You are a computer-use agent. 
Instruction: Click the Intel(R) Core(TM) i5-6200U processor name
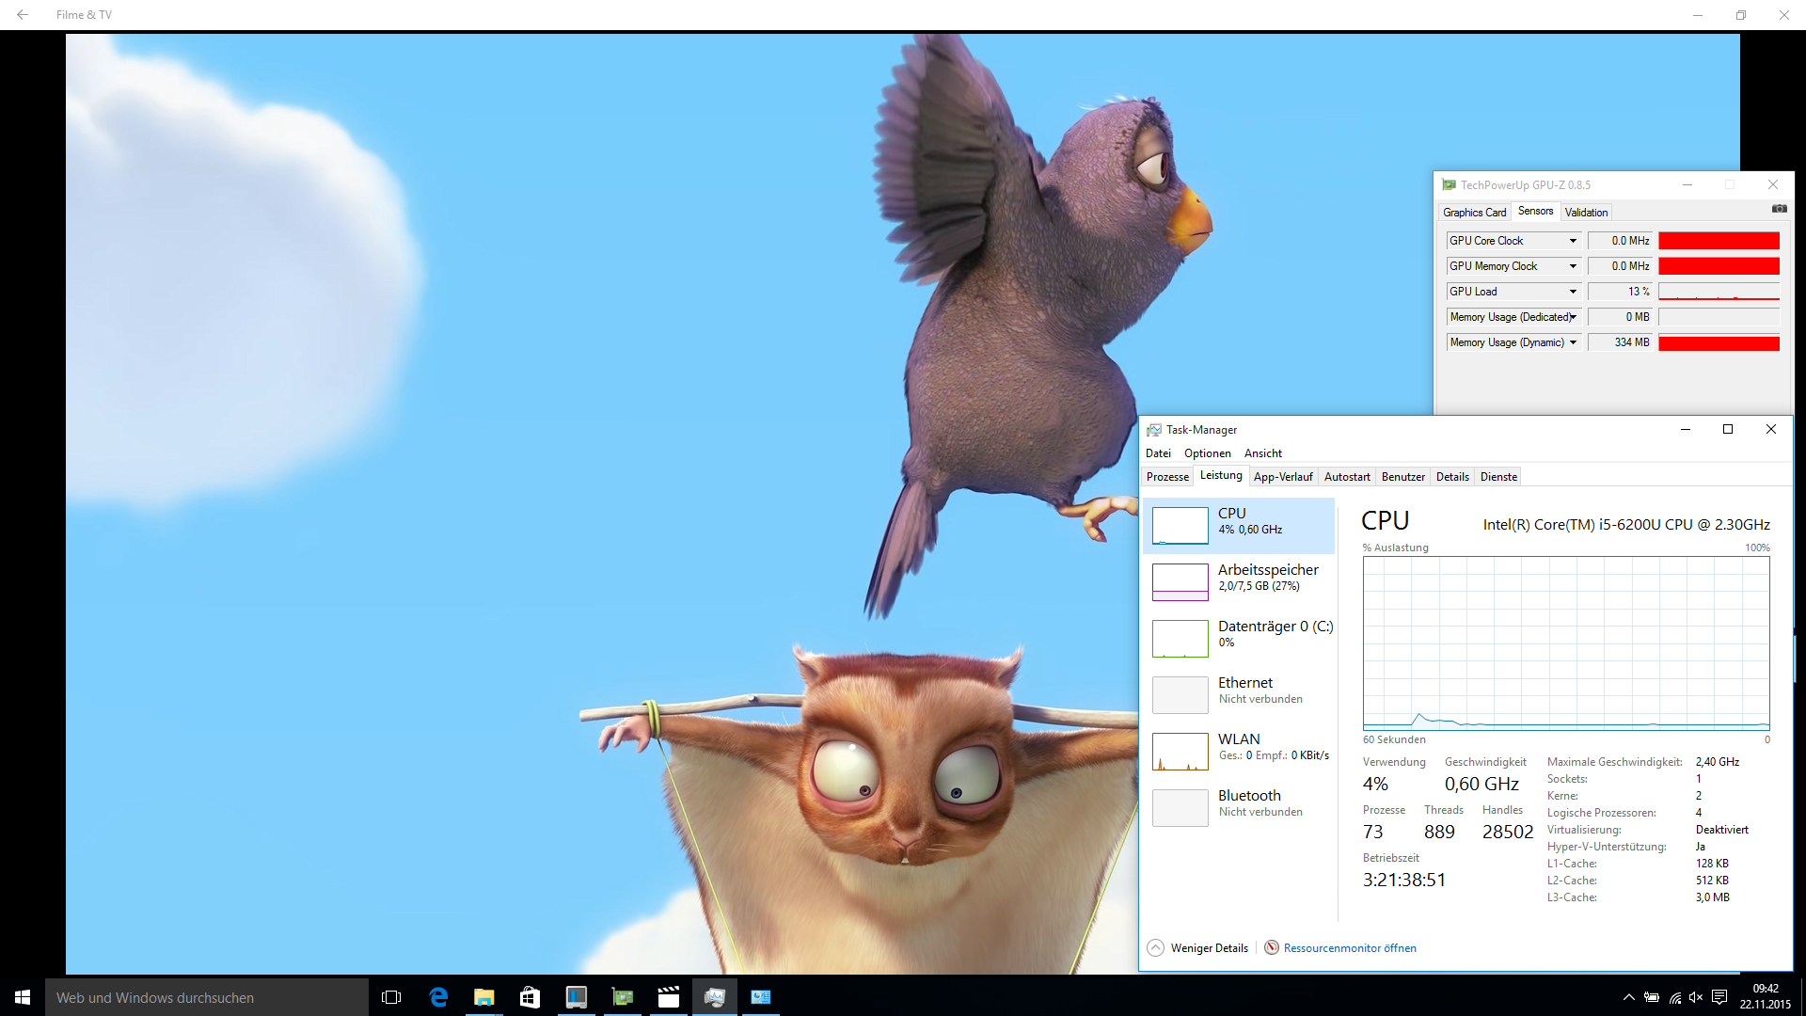click(x=1626, y=525)
